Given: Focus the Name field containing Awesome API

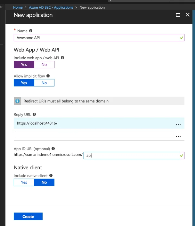Looking at the screenshot, I should pyautogui.click(x=99, y=38).
